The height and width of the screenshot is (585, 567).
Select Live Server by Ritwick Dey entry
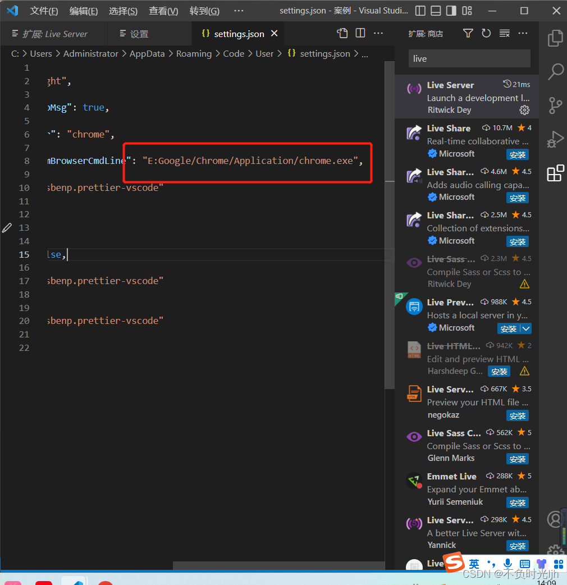467,97
